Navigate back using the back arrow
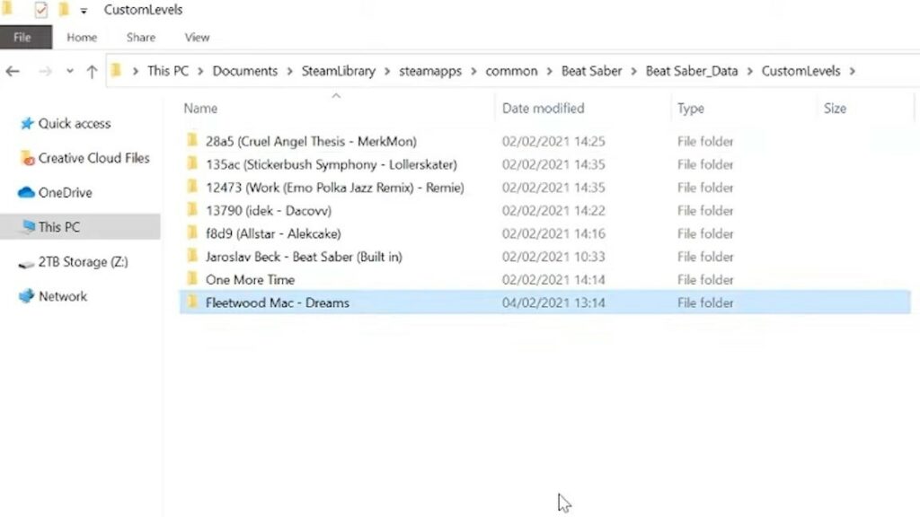Viewport: 920px width, 517px height. pos(12,70)
